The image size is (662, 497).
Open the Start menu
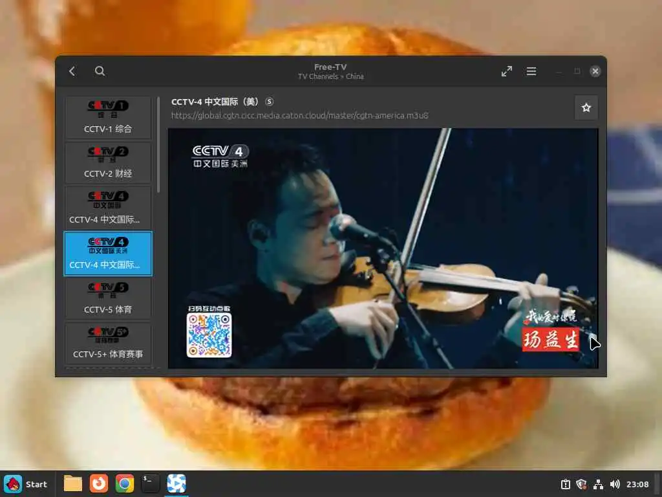point(26,484)
